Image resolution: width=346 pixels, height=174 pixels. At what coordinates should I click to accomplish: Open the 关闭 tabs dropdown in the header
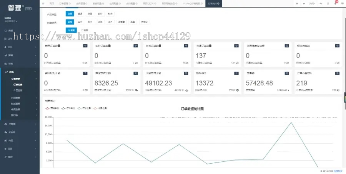[x=312, y=3]
